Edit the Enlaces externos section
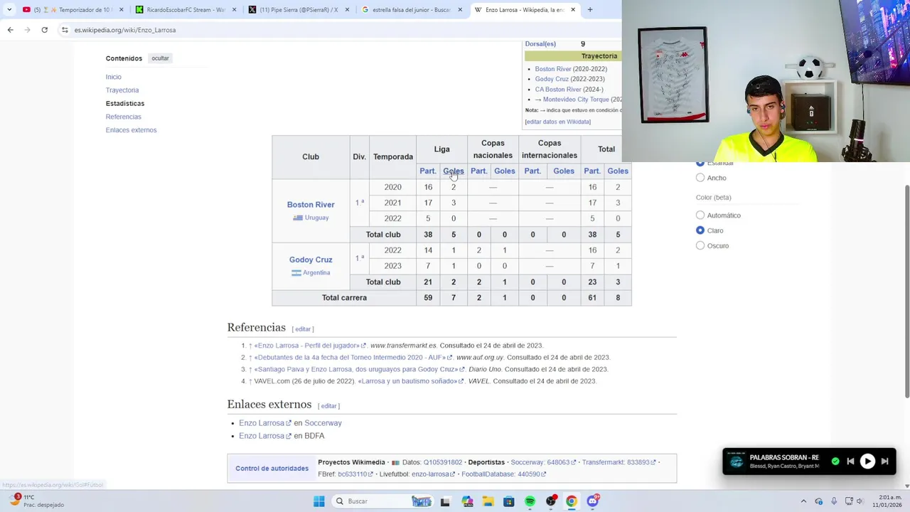Image resolution: width=910 pixels, height=512 pixels. click(328, 406)
